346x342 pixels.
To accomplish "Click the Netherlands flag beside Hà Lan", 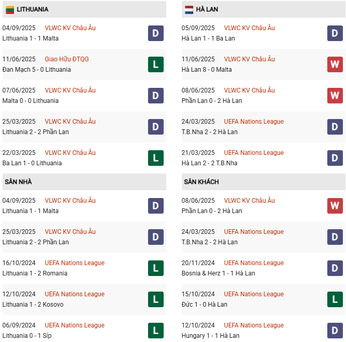I will click(189, 9).
